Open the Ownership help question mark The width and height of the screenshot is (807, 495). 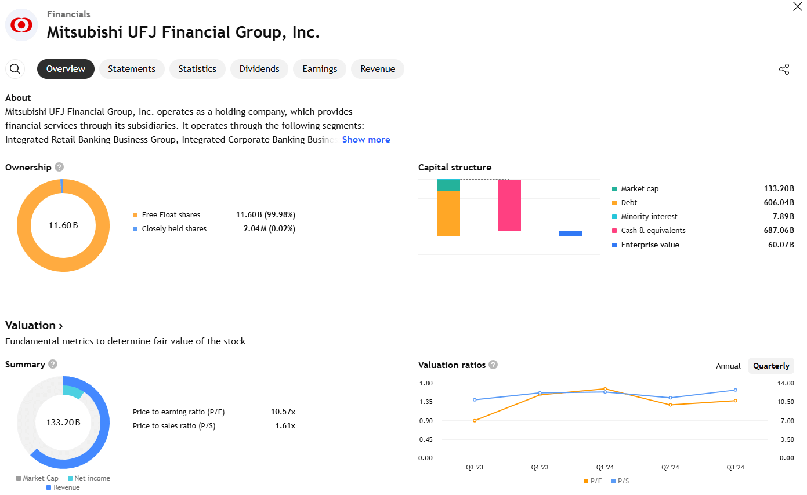point(59,167)
